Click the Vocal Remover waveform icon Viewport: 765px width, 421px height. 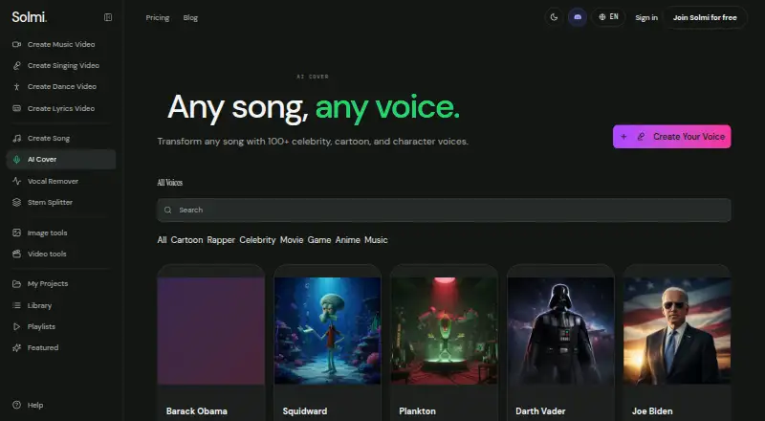pos(16,181)
